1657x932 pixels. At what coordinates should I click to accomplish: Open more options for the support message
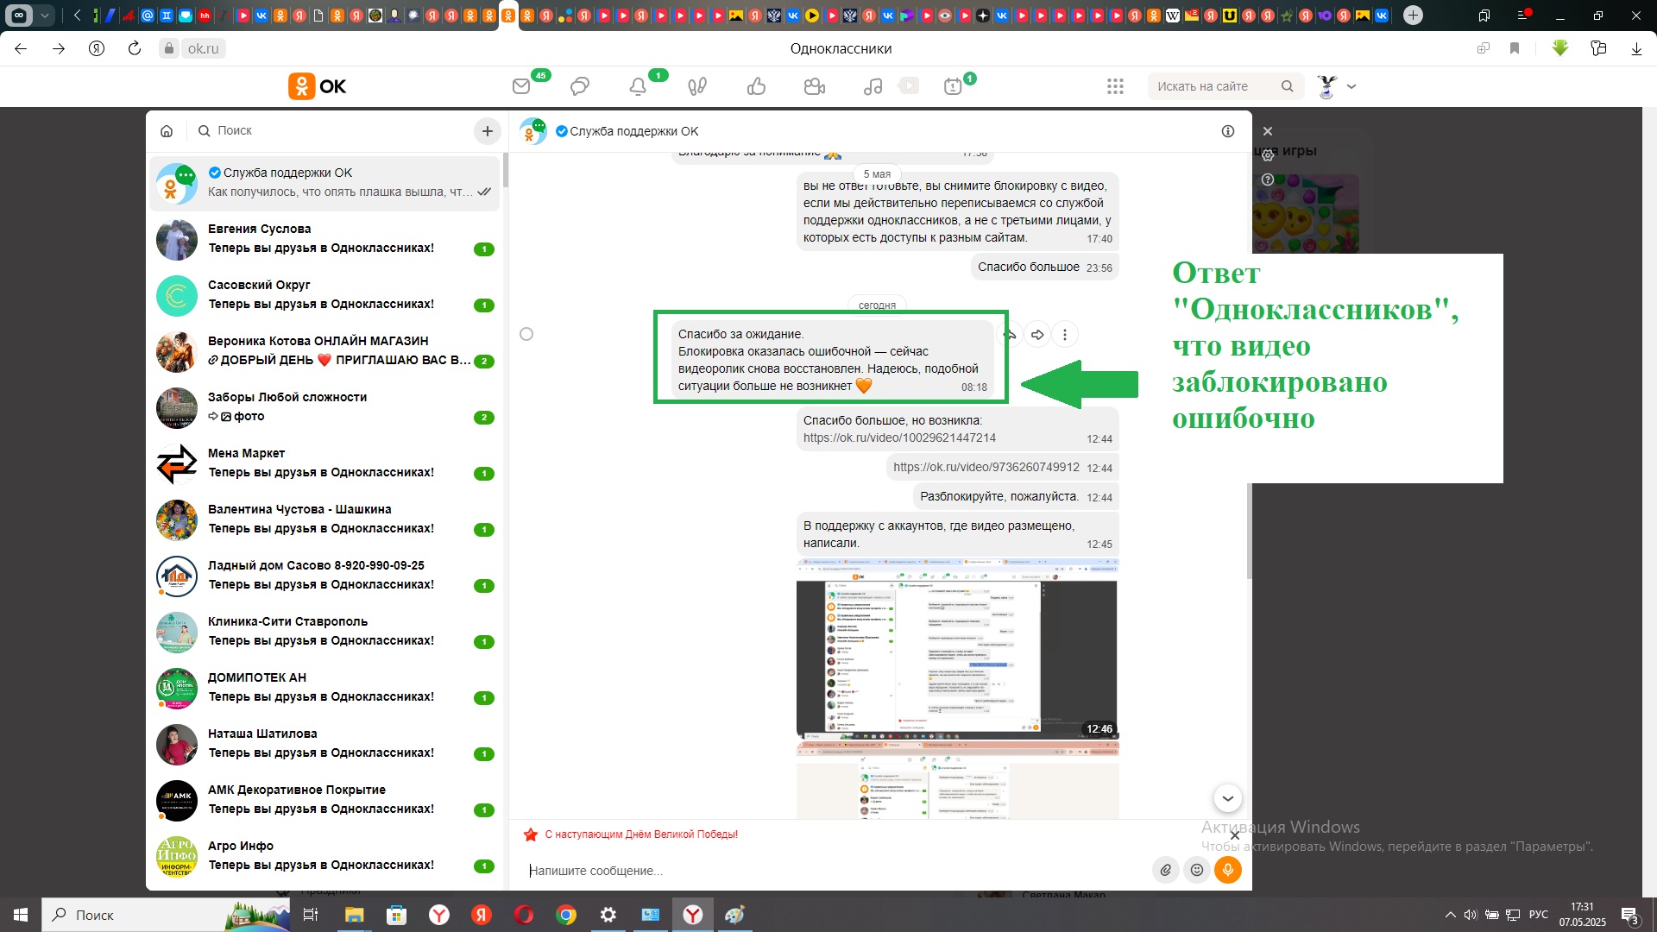(x=1065, y=335)
